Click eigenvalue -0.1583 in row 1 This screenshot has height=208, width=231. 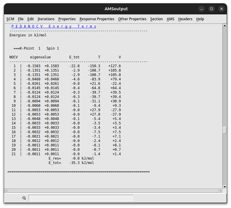[33, 66]
